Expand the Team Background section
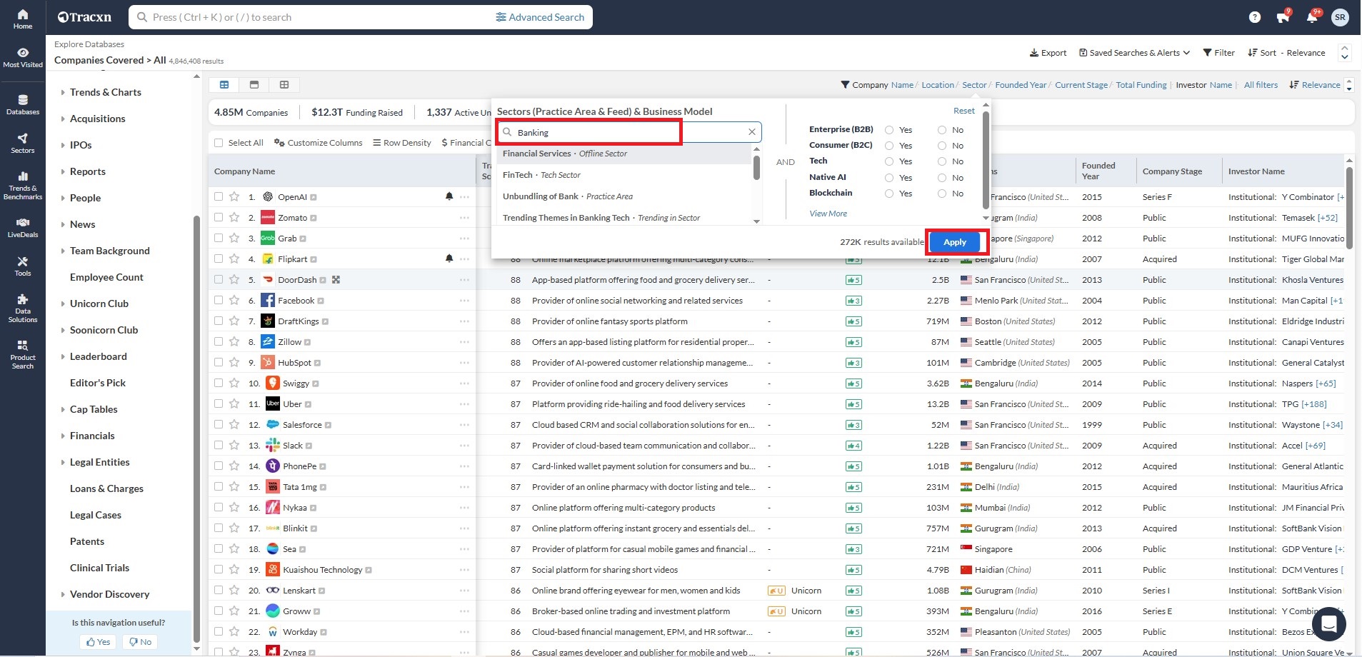This screenshot has height=657, width=1362. click(x=63, y=251)
